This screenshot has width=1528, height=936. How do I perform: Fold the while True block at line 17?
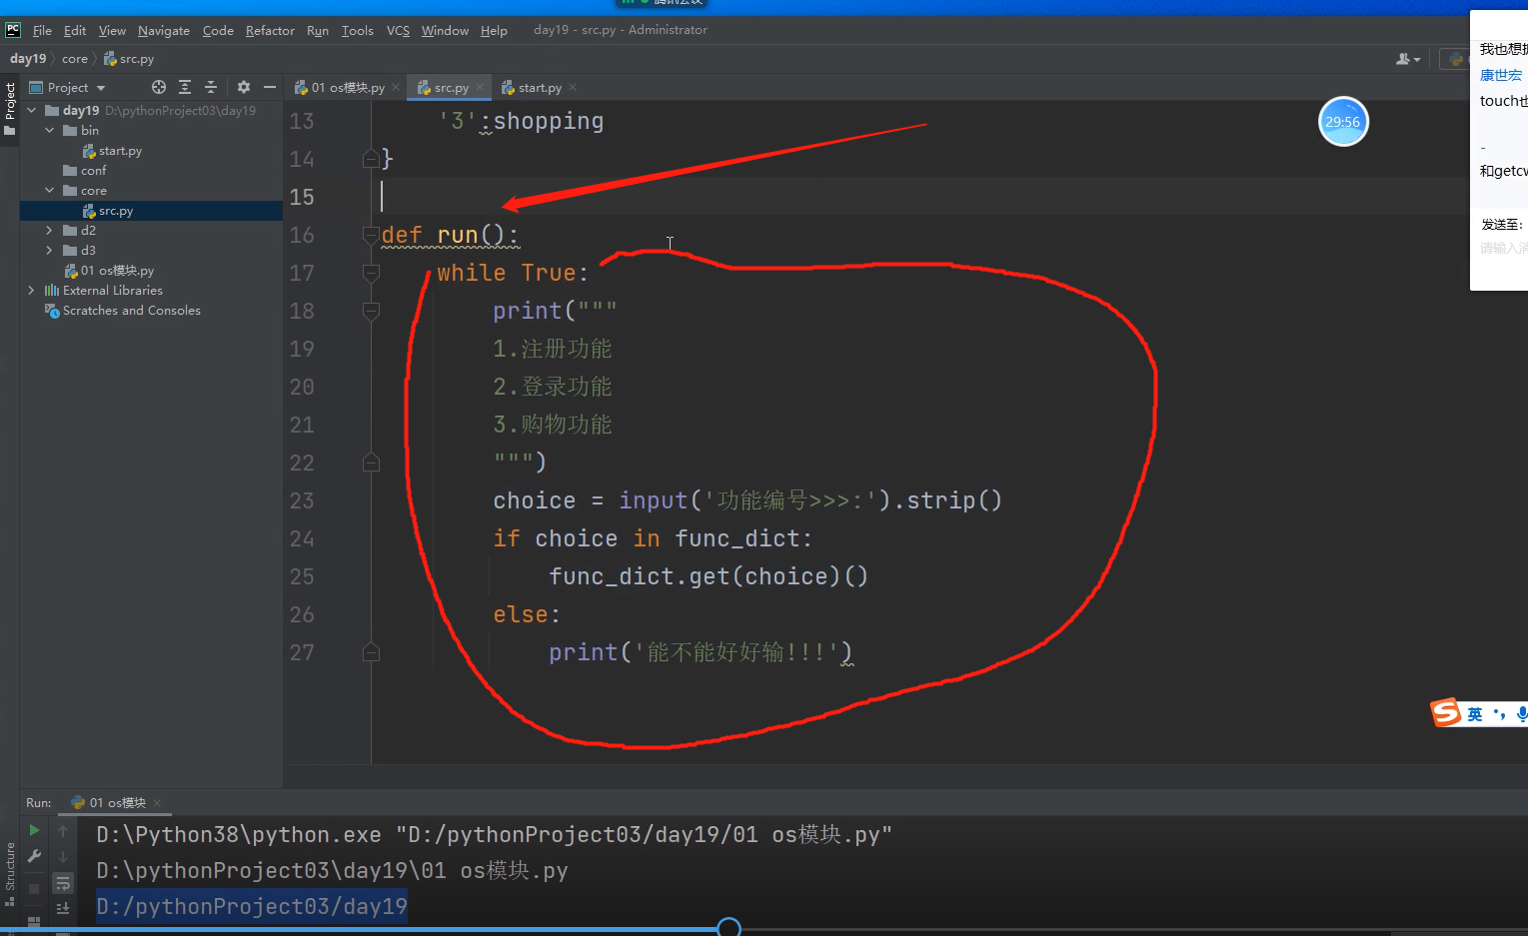[371, 273]
